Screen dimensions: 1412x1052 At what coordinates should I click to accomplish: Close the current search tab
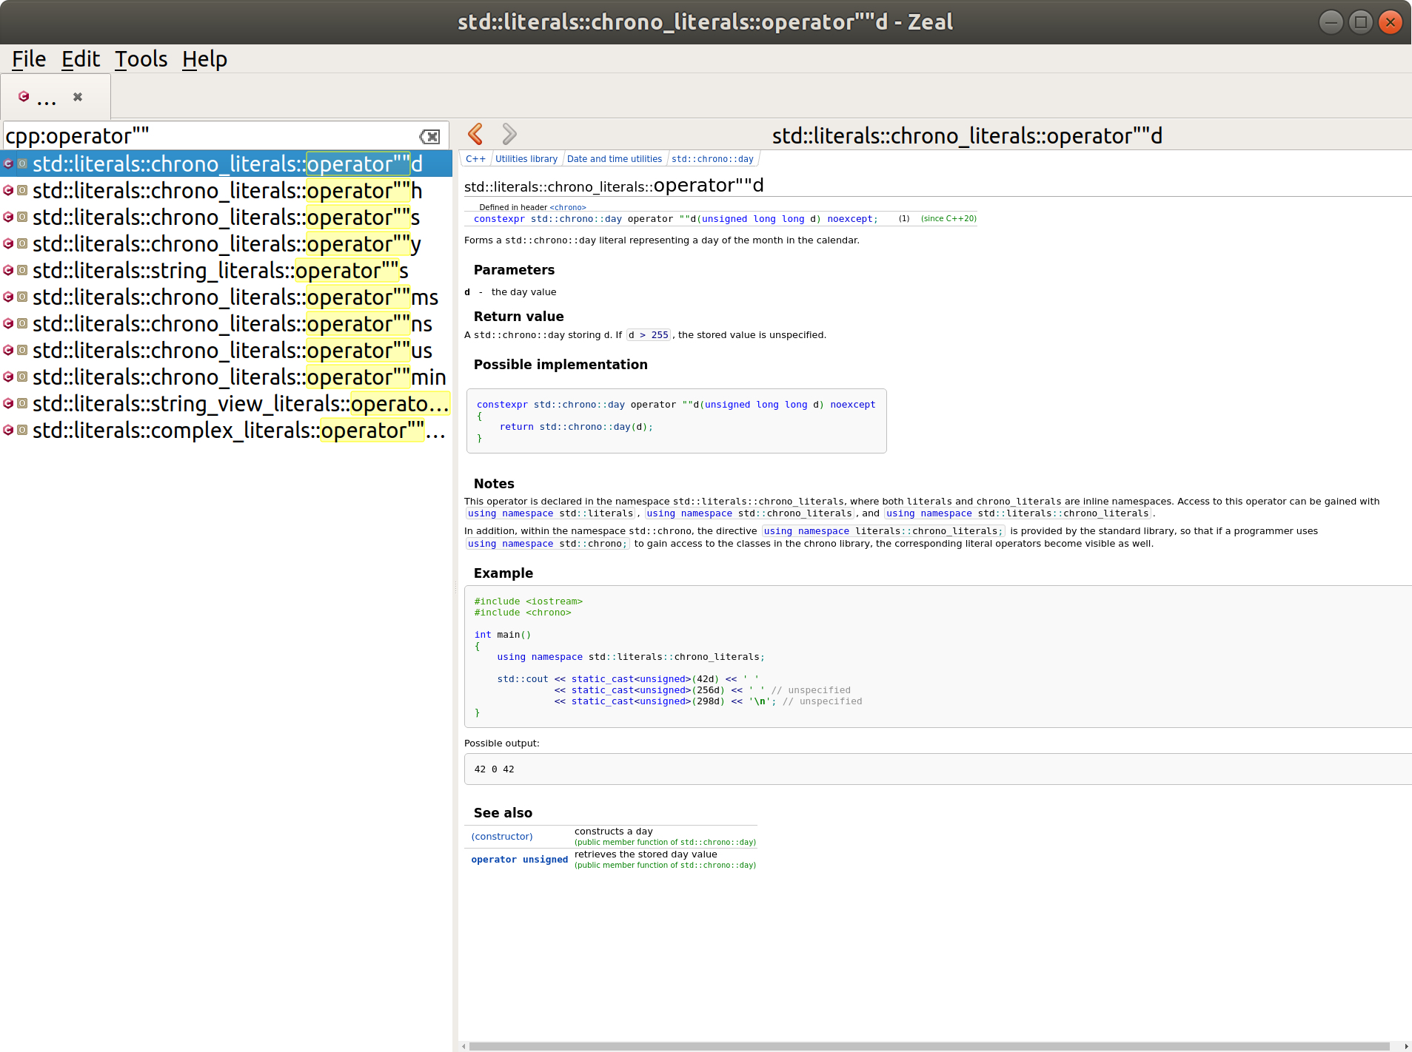point(77,96)
